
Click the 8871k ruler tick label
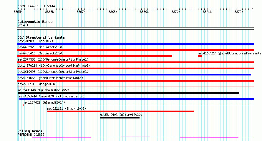click(207, 12)
